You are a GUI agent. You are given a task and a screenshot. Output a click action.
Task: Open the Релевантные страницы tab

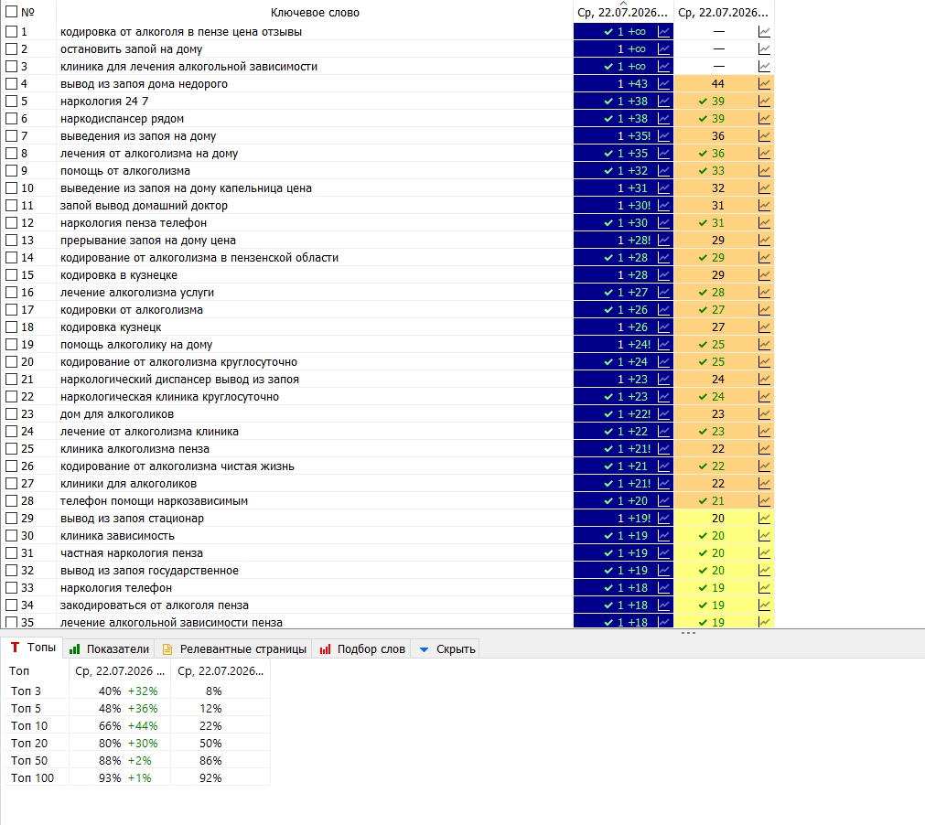point(234,648)
